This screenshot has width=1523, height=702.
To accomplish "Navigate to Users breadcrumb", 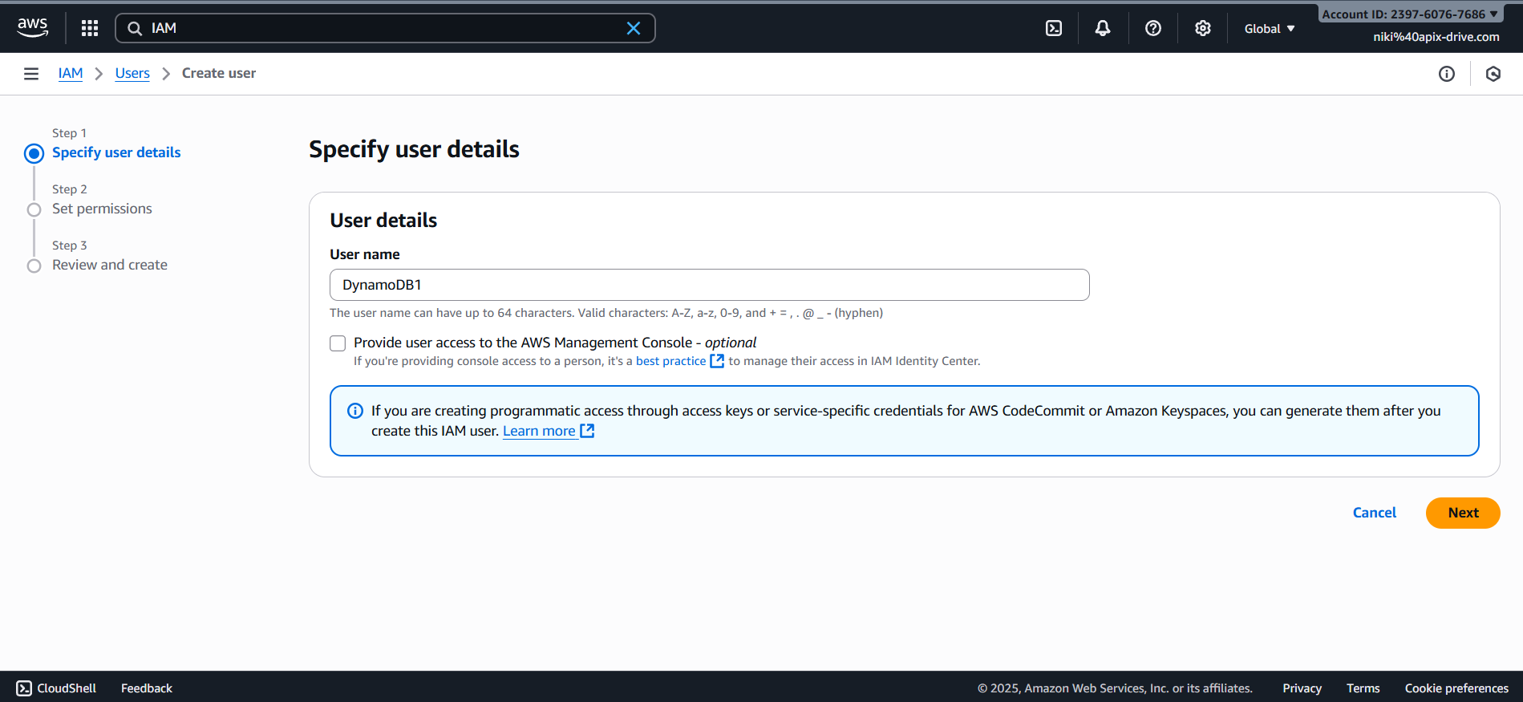I will tap(132, 73).
